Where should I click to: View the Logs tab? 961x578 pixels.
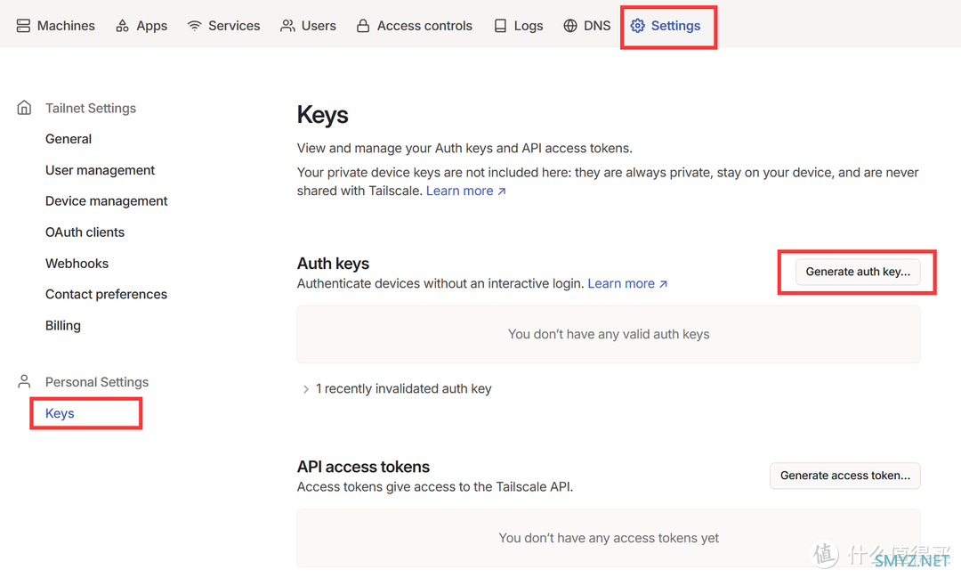click(519, 26)
